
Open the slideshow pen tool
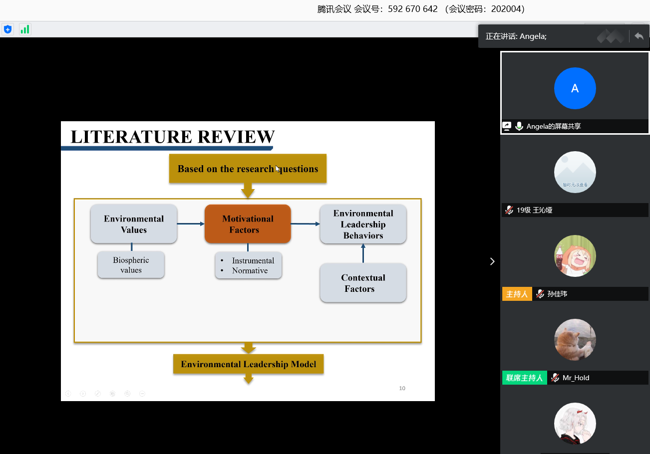pos(98,394)
